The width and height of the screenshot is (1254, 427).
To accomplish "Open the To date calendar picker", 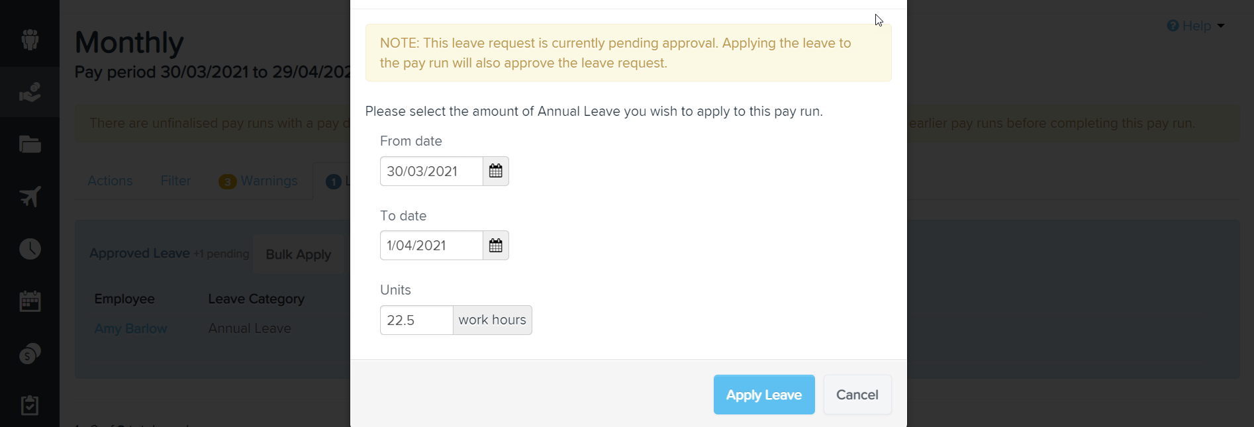I will (x=495, y=246).
